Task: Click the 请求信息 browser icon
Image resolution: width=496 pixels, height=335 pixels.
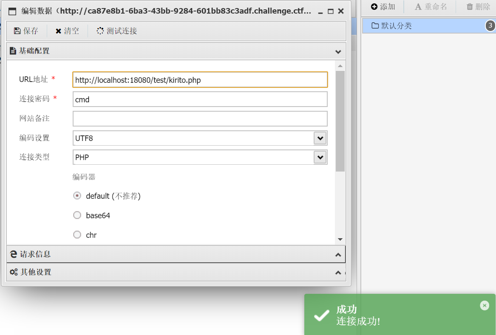Action: click(x=13, y=254)
